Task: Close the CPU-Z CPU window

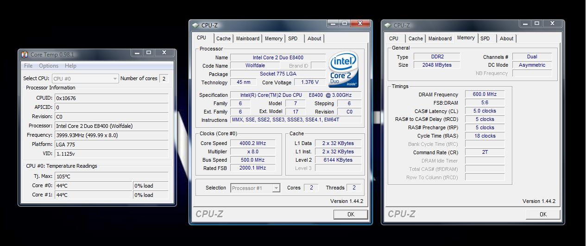Action: coord(360,24)
